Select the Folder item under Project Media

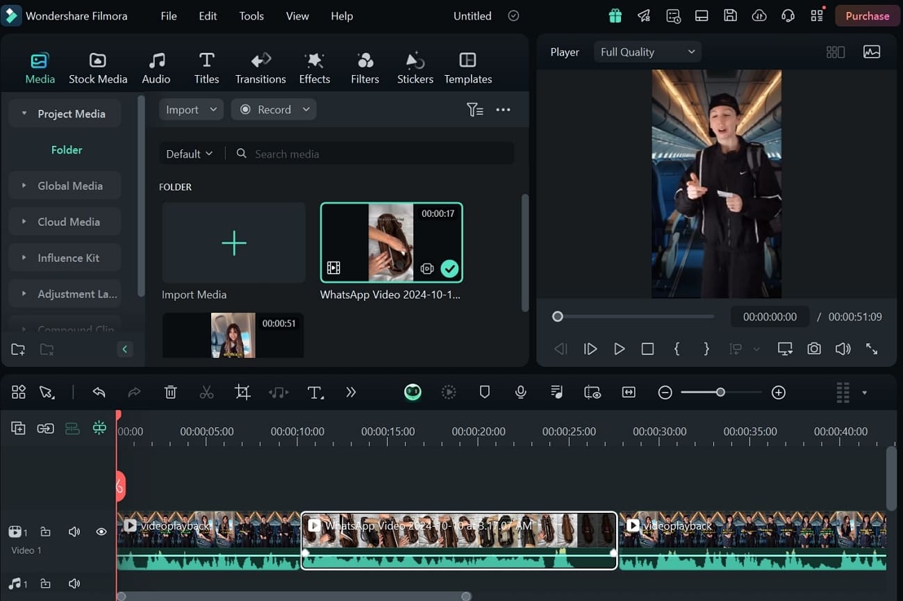(x=67, y=149)
